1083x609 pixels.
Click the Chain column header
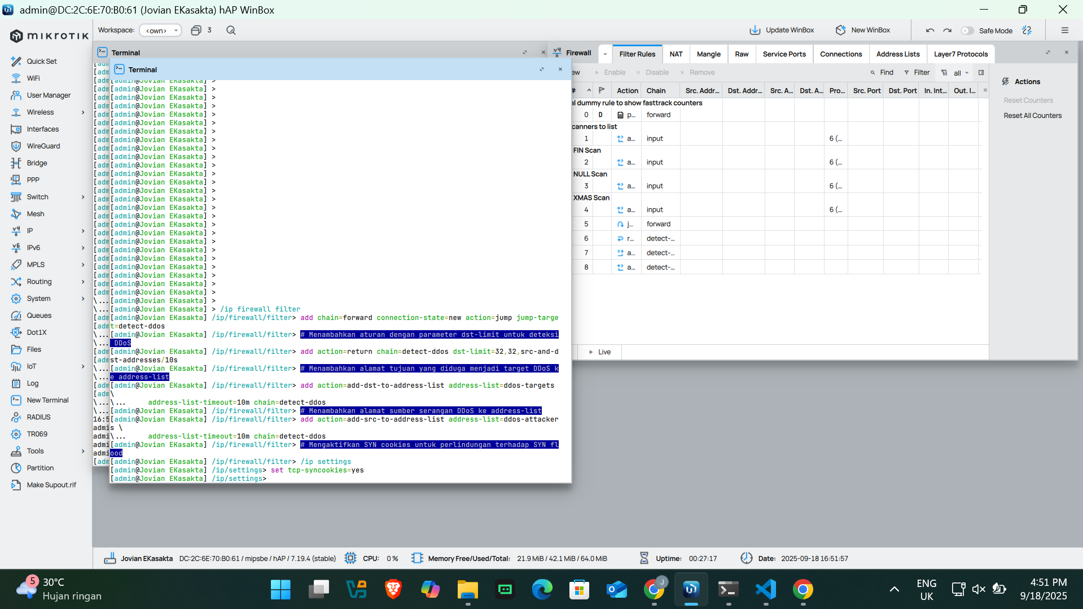click(656, 91)
